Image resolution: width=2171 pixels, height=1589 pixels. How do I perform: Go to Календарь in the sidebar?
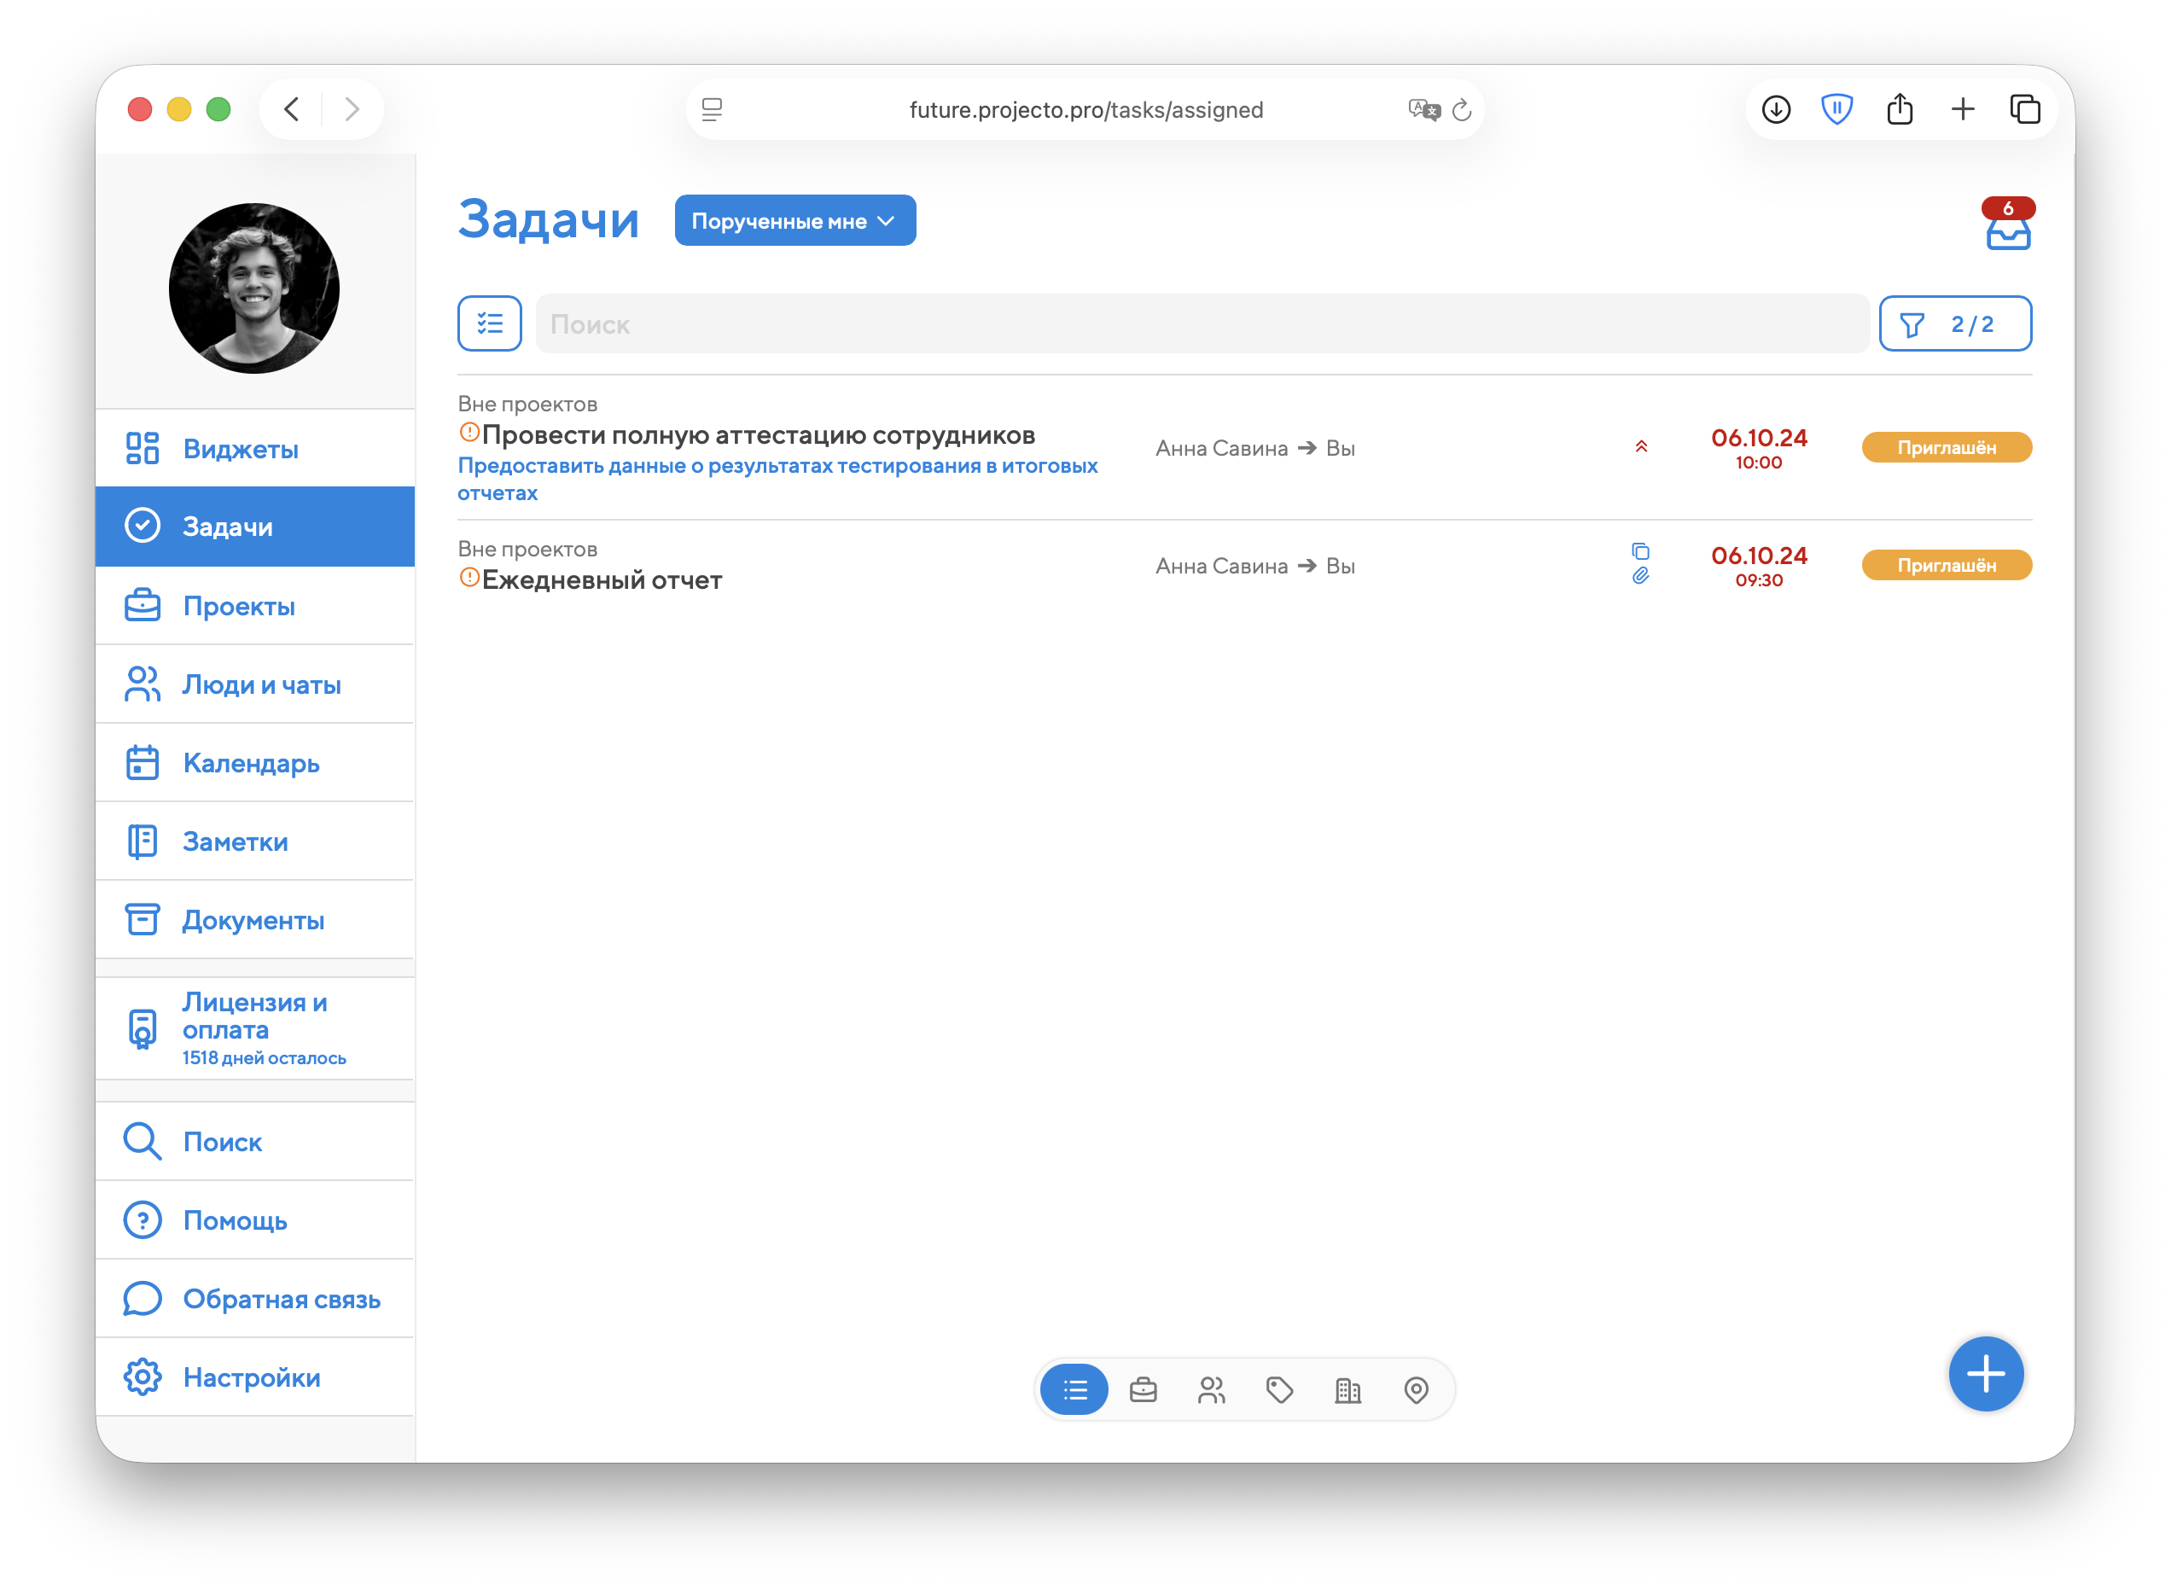[250, 763]
